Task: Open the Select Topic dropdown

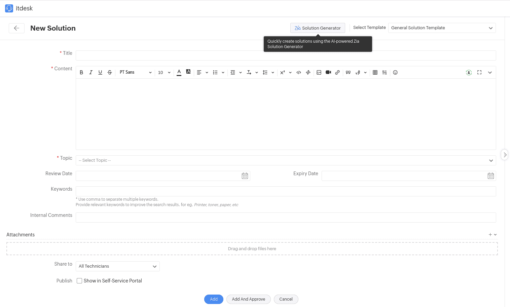Action: pyautogui.click(x=286, y=160)
